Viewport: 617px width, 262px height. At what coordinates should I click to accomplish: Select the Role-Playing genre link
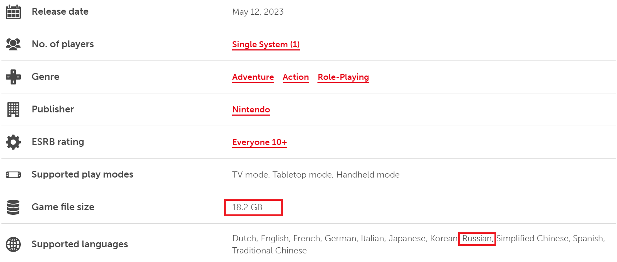pyautogui.click(x=343, y=77)
